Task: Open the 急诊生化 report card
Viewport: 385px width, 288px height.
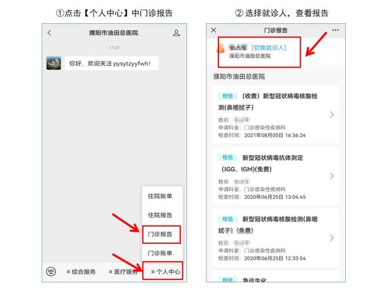Action: point(276,277)
